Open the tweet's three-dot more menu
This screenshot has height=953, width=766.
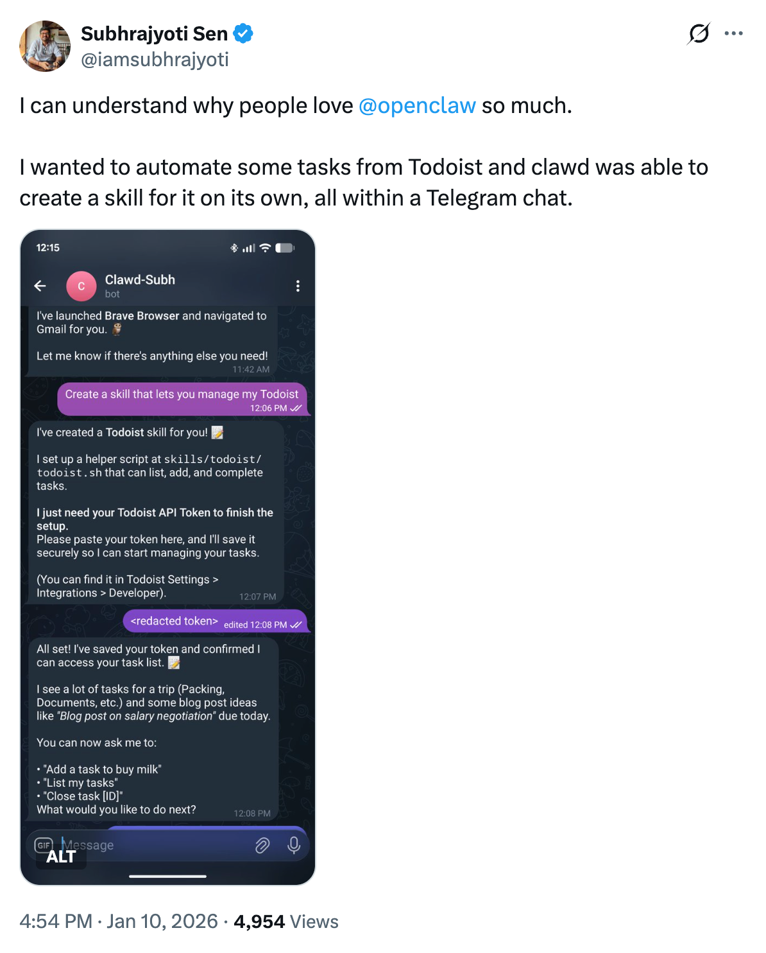(733, 33)
